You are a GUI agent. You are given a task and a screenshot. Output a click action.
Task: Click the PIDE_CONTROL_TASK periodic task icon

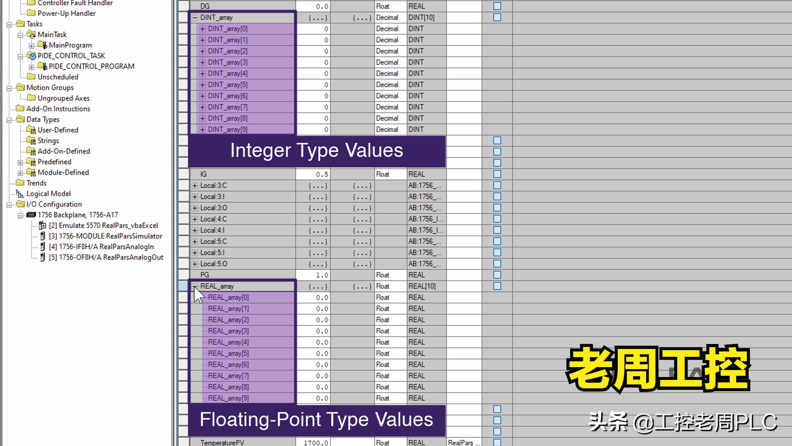31,55
